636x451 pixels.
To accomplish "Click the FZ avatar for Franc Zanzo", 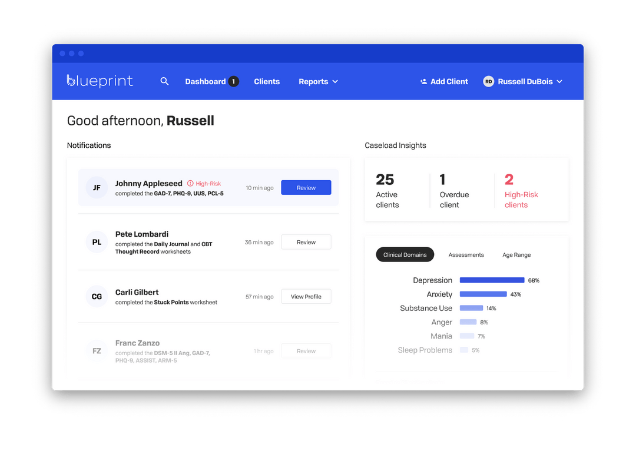I will coord(96,350).
